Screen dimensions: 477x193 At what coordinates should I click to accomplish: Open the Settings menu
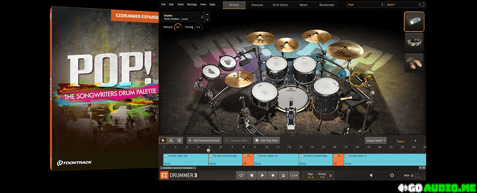click(192, 4)
